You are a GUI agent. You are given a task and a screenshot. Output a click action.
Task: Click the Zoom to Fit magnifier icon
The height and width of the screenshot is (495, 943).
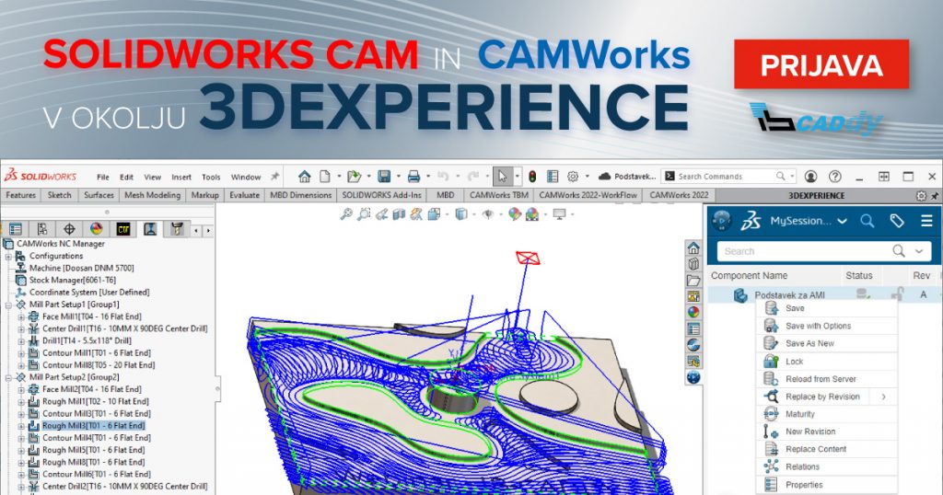tap(346, 213)
